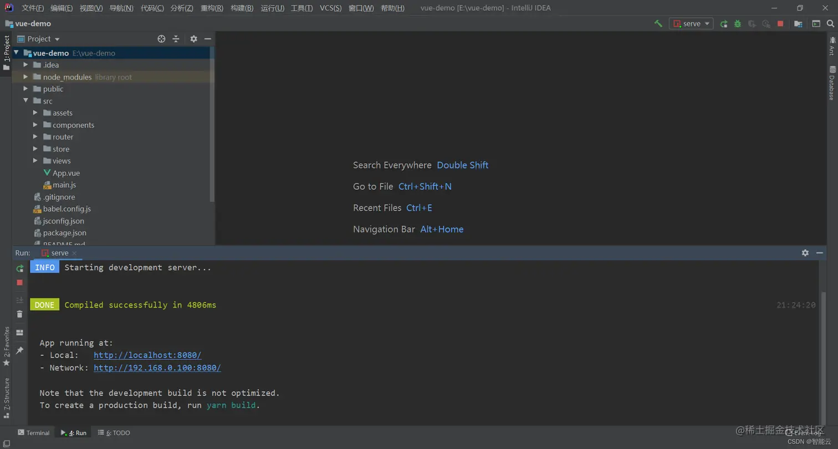Click the Run Anything terminal icon
This screenshot has height=449, width=838.
tap(816, 24)
